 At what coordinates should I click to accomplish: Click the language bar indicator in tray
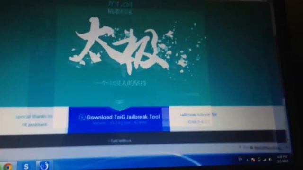240,159
